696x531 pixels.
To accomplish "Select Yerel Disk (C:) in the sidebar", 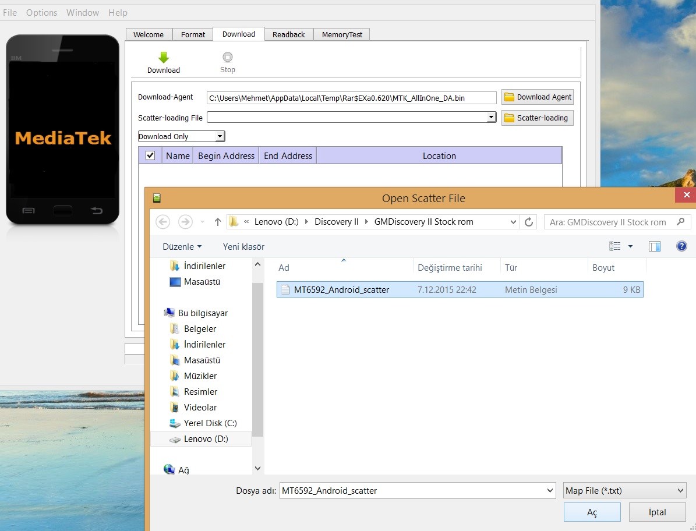I will (210, 423).
